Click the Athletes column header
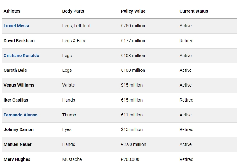Screen dimensions: 237x166 tap(12, 11)
